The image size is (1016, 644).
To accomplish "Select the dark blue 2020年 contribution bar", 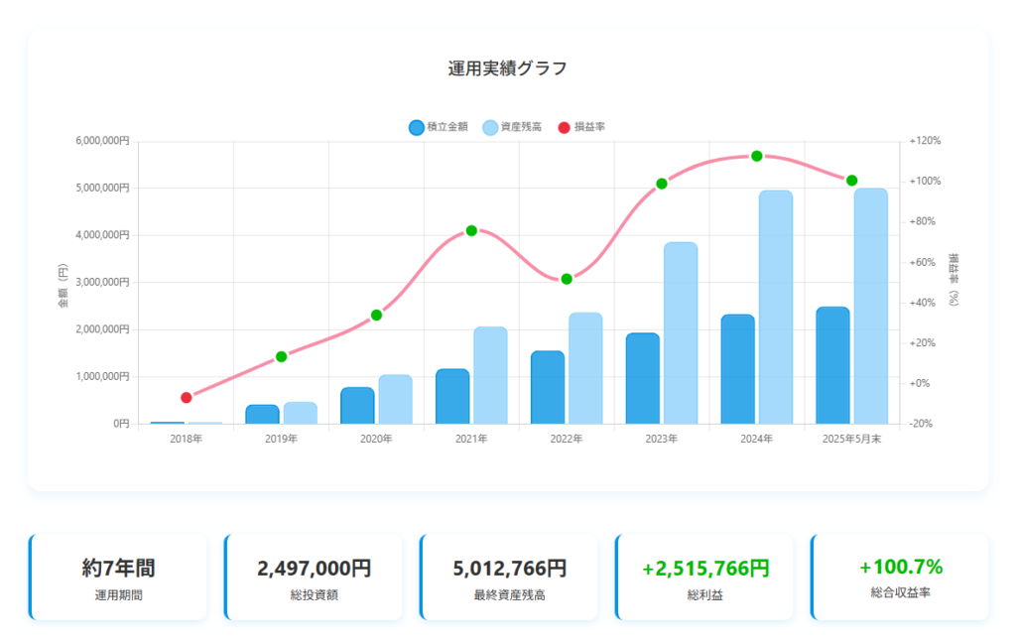I will (x=357, y=406).
